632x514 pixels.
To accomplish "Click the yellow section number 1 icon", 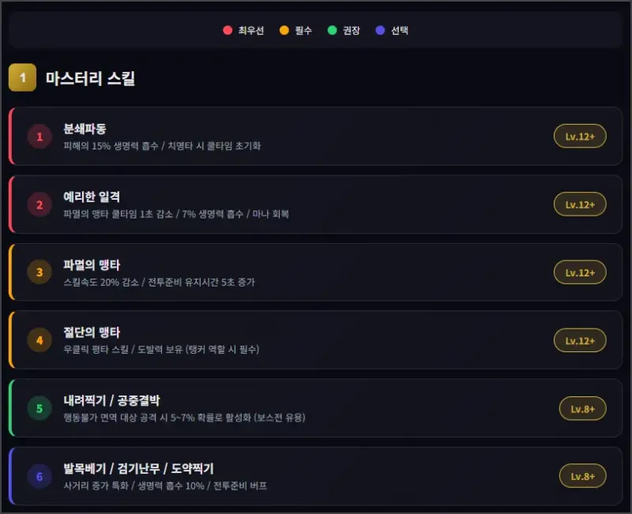I will coord(21,77).
